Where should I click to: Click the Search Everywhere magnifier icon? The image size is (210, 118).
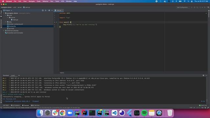[208, 7]
